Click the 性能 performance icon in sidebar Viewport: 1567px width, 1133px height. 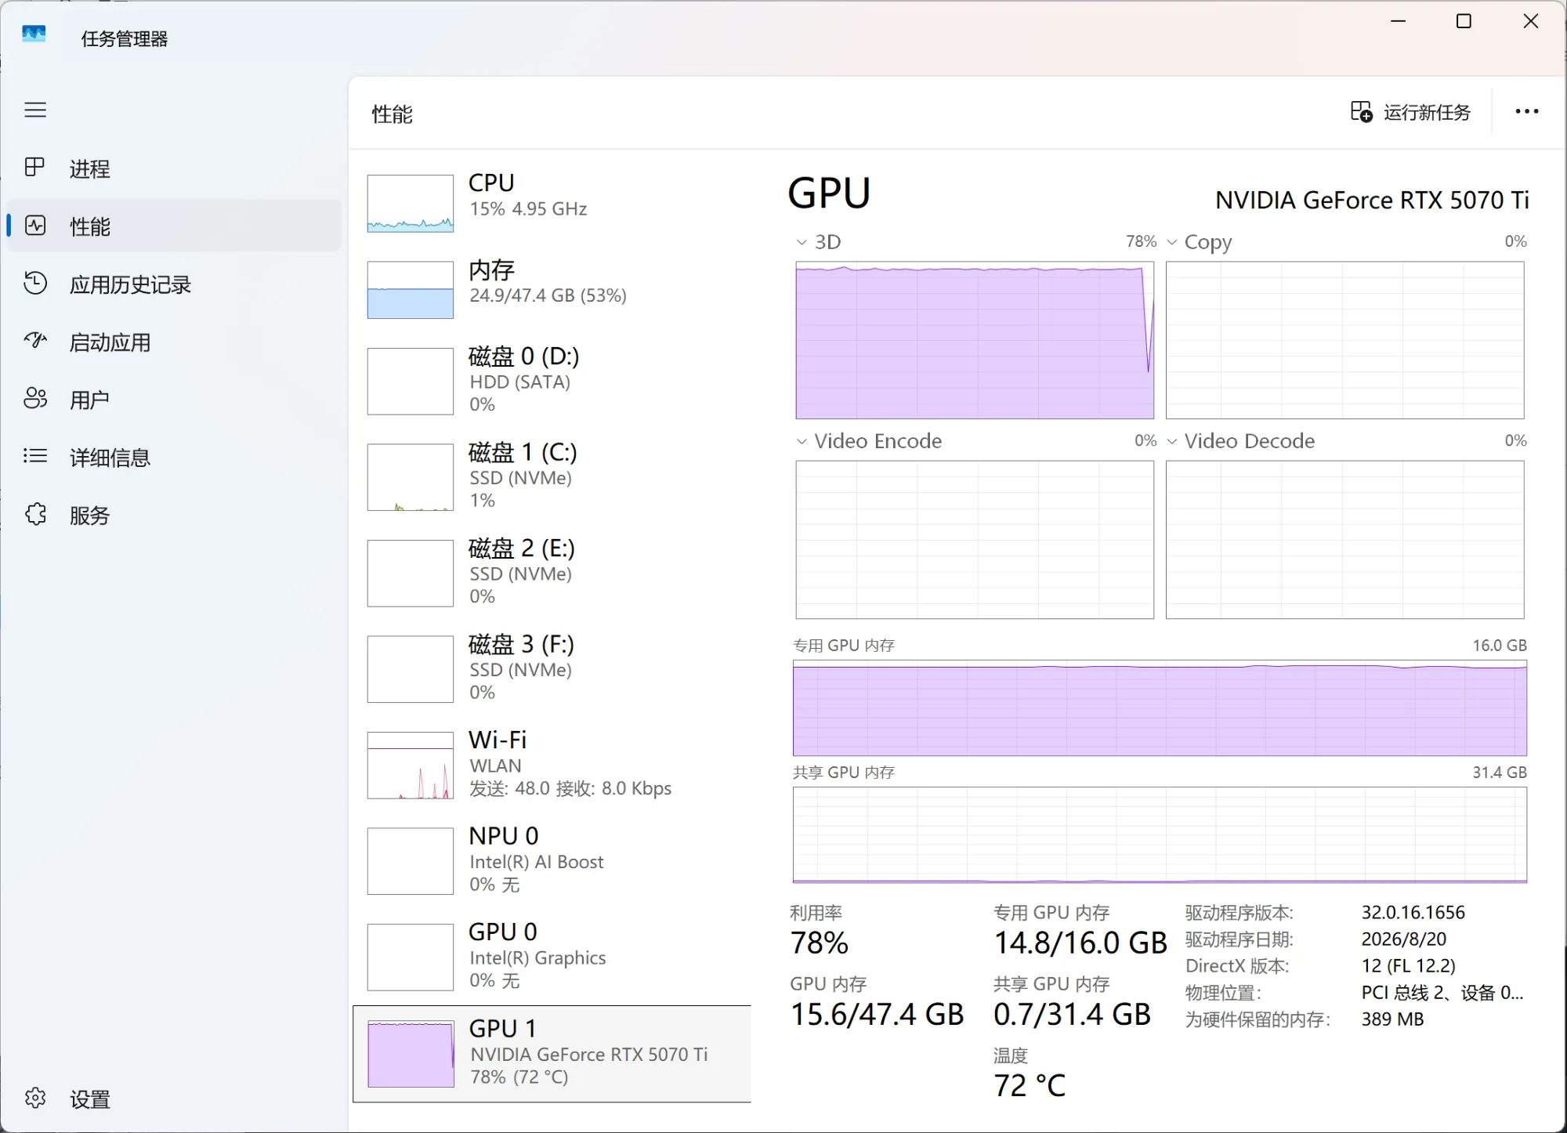point(35,226)
